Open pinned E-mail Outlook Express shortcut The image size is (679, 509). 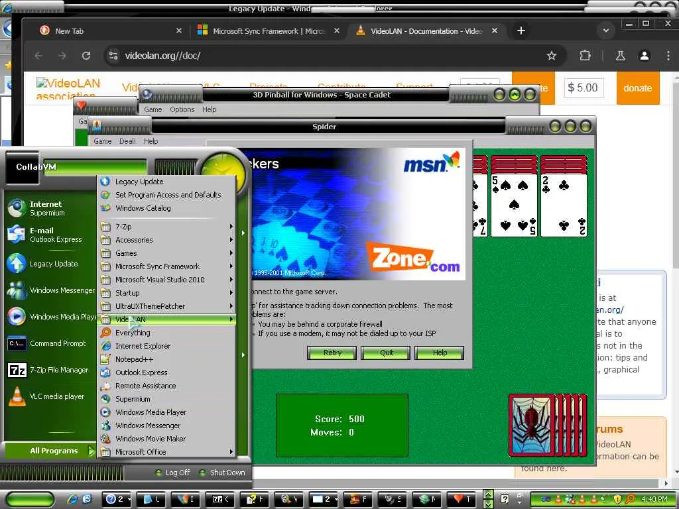(50, 235)
